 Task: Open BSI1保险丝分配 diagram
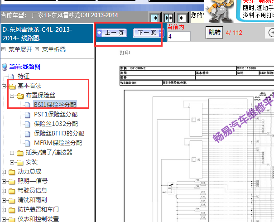(x=55, y=105)
